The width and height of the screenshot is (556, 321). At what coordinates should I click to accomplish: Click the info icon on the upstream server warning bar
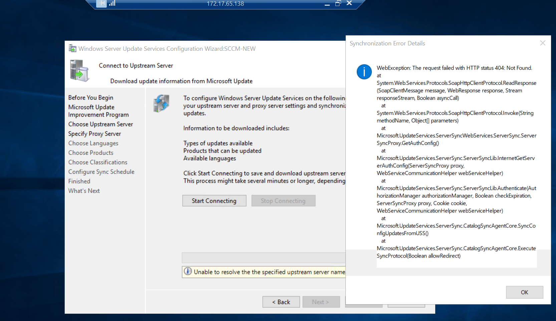coord(188,272)
